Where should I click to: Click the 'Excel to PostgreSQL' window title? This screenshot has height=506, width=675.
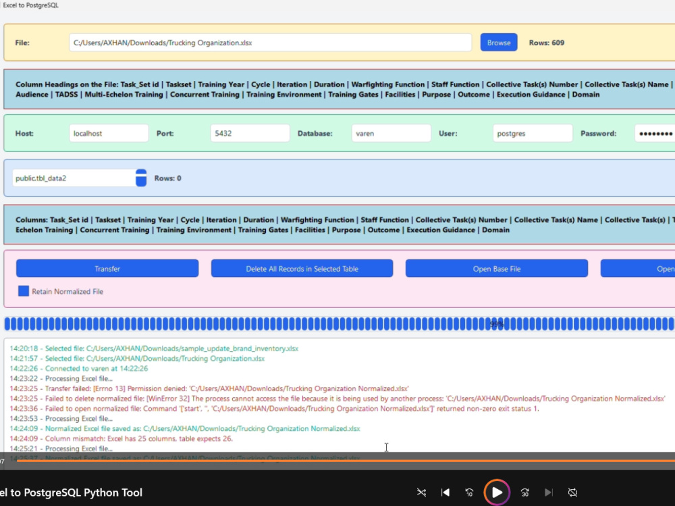pos(30,5)
